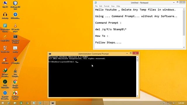The image size is (187, 105).
Task: Click the Filmora taskbar button
Action: click(x=40, y=103)
